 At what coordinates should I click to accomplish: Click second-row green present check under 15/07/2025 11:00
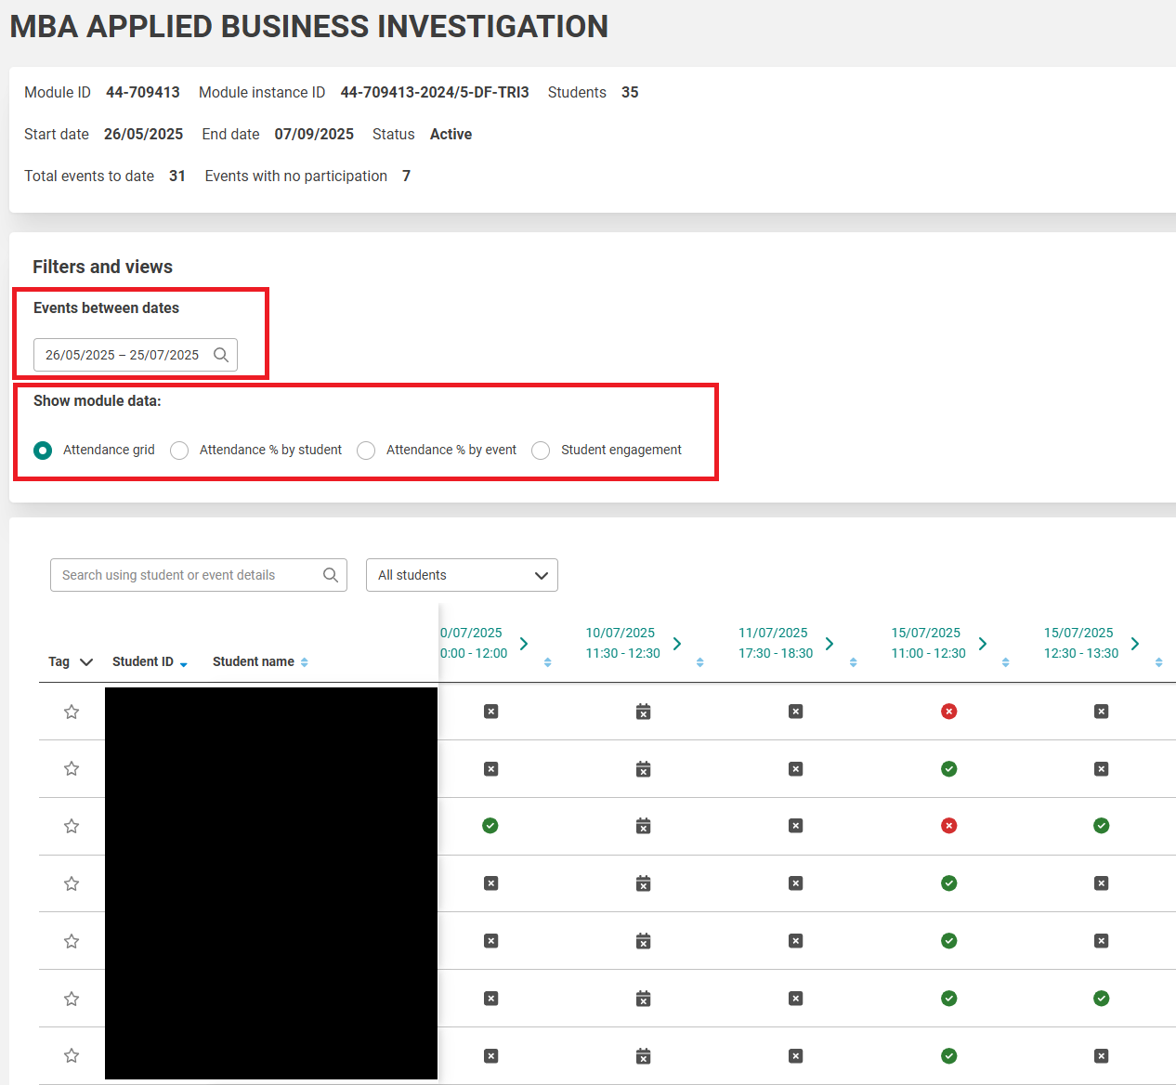948,769
